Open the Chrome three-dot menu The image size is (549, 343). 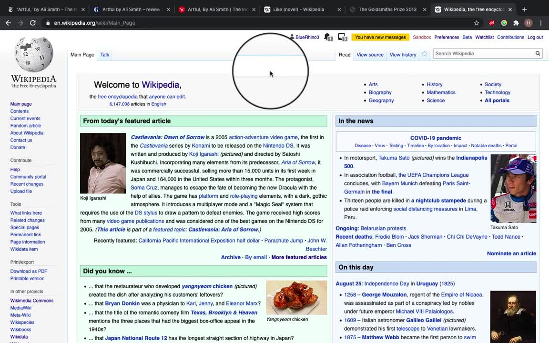pyautogui.click(x=540, y=23)
